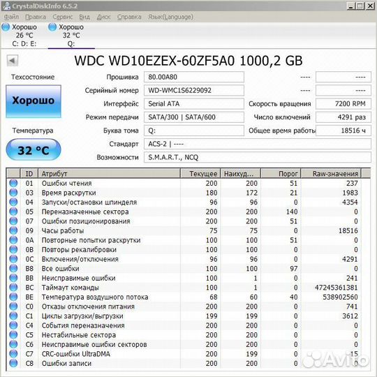
Task: Click status icon for Запуски/остановки шпинделя
Action: pyautogui.click(x=13, y=202)
